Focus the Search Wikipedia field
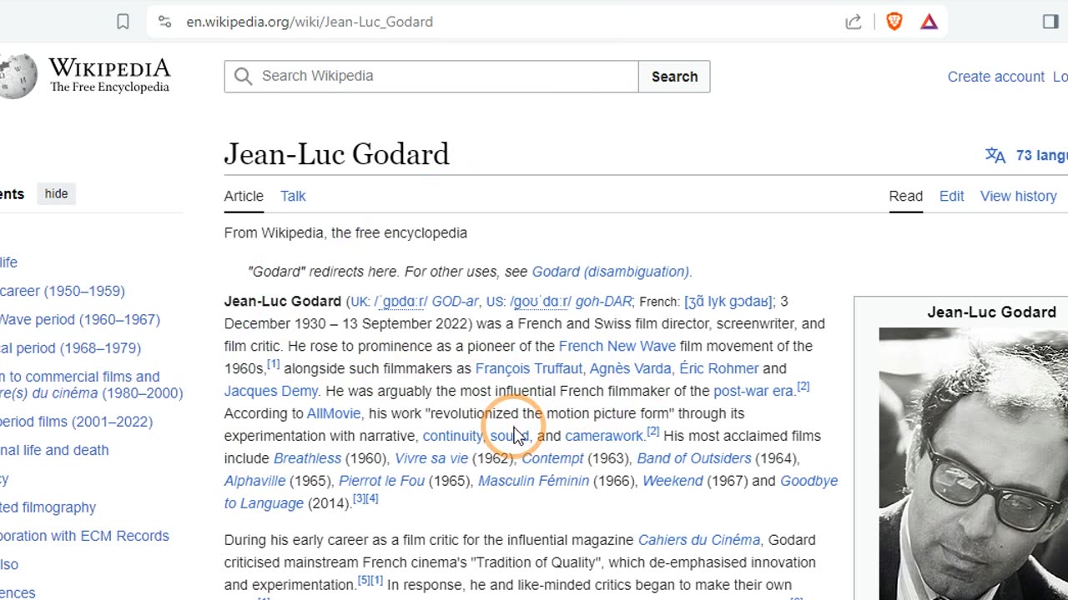Viewport: 1068px width, 600px height. (431, 77)
